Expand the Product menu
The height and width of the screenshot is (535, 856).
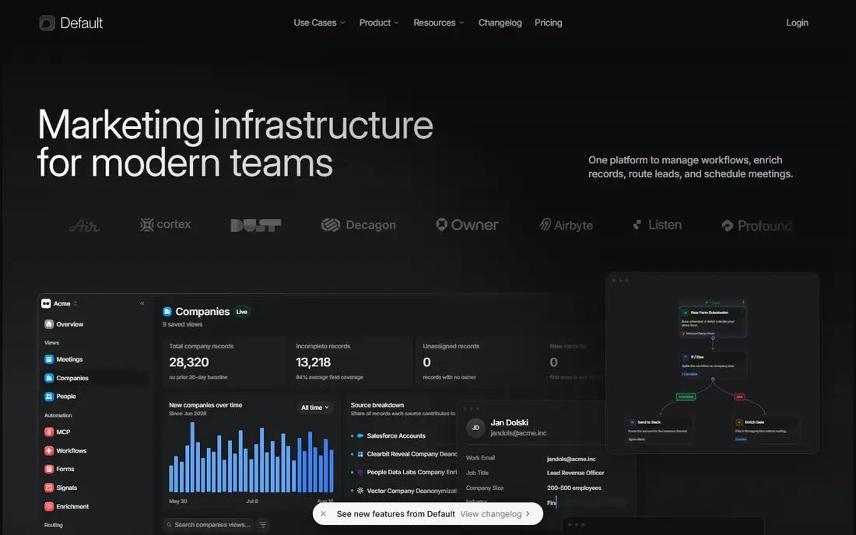coord(379,23)
